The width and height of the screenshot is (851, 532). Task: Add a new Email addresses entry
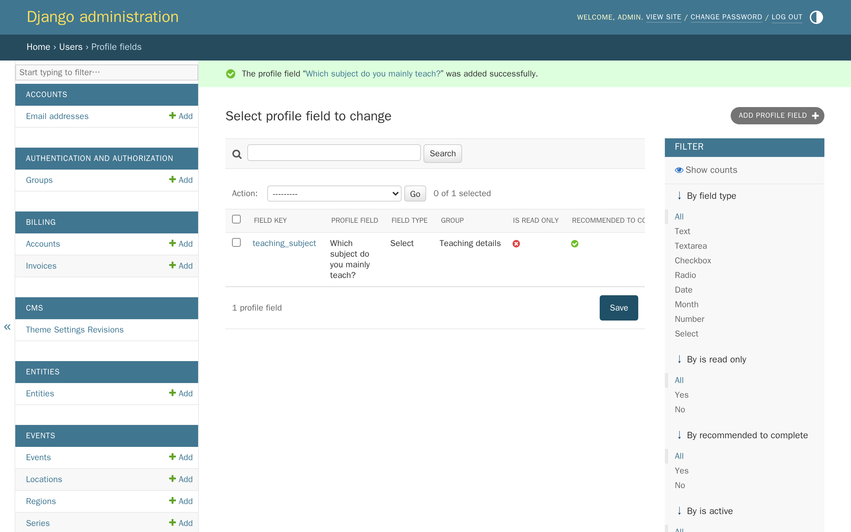click(181, 116)
